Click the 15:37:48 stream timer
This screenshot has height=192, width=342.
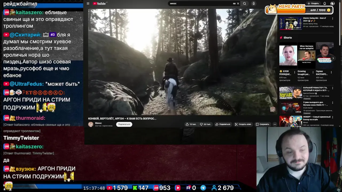tap(94, 188)
